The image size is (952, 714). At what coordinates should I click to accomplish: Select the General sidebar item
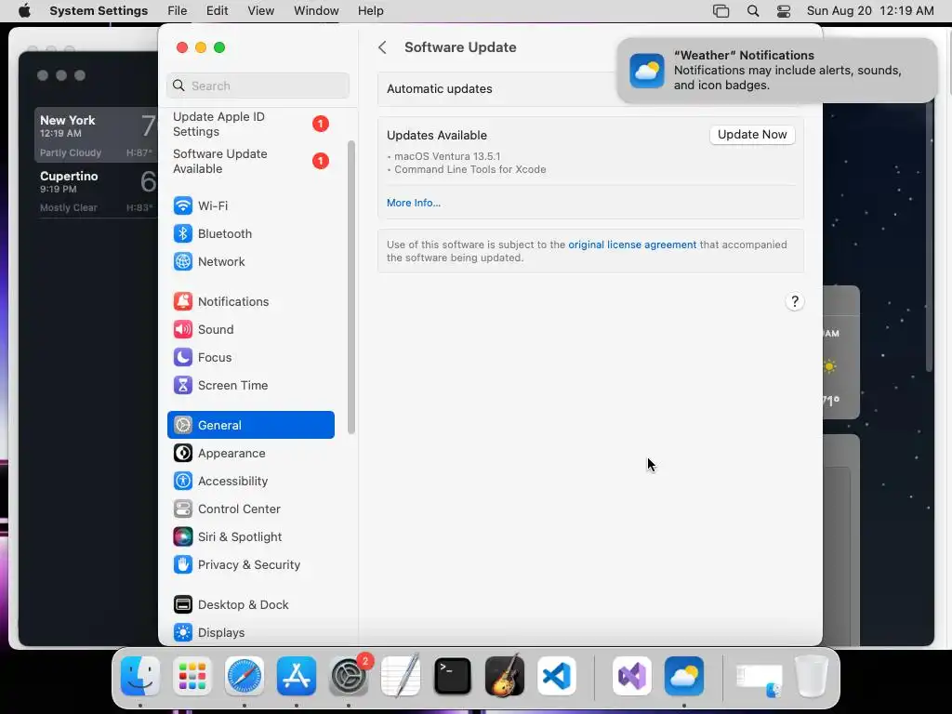coord(251,425)
